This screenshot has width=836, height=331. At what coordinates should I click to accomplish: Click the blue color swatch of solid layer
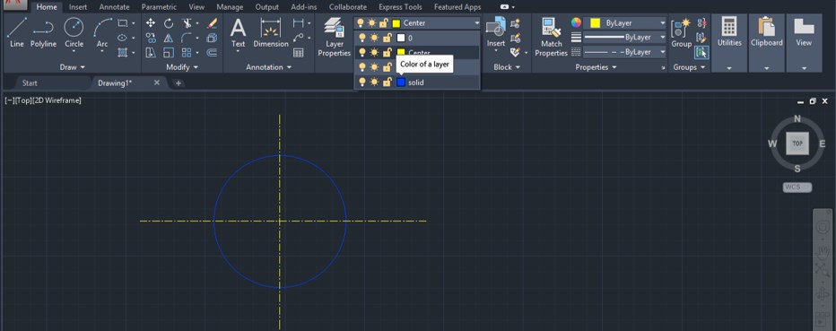[401, 83]
